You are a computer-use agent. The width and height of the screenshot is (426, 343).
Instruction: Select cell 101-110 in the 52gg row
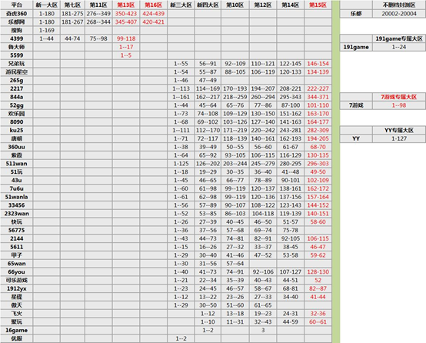point(318,105)
